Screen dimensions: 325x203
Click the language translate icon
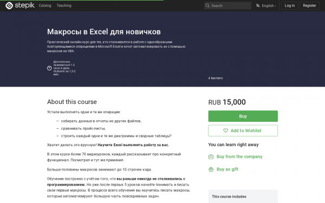pyautogui.click(x=258, y=5)
